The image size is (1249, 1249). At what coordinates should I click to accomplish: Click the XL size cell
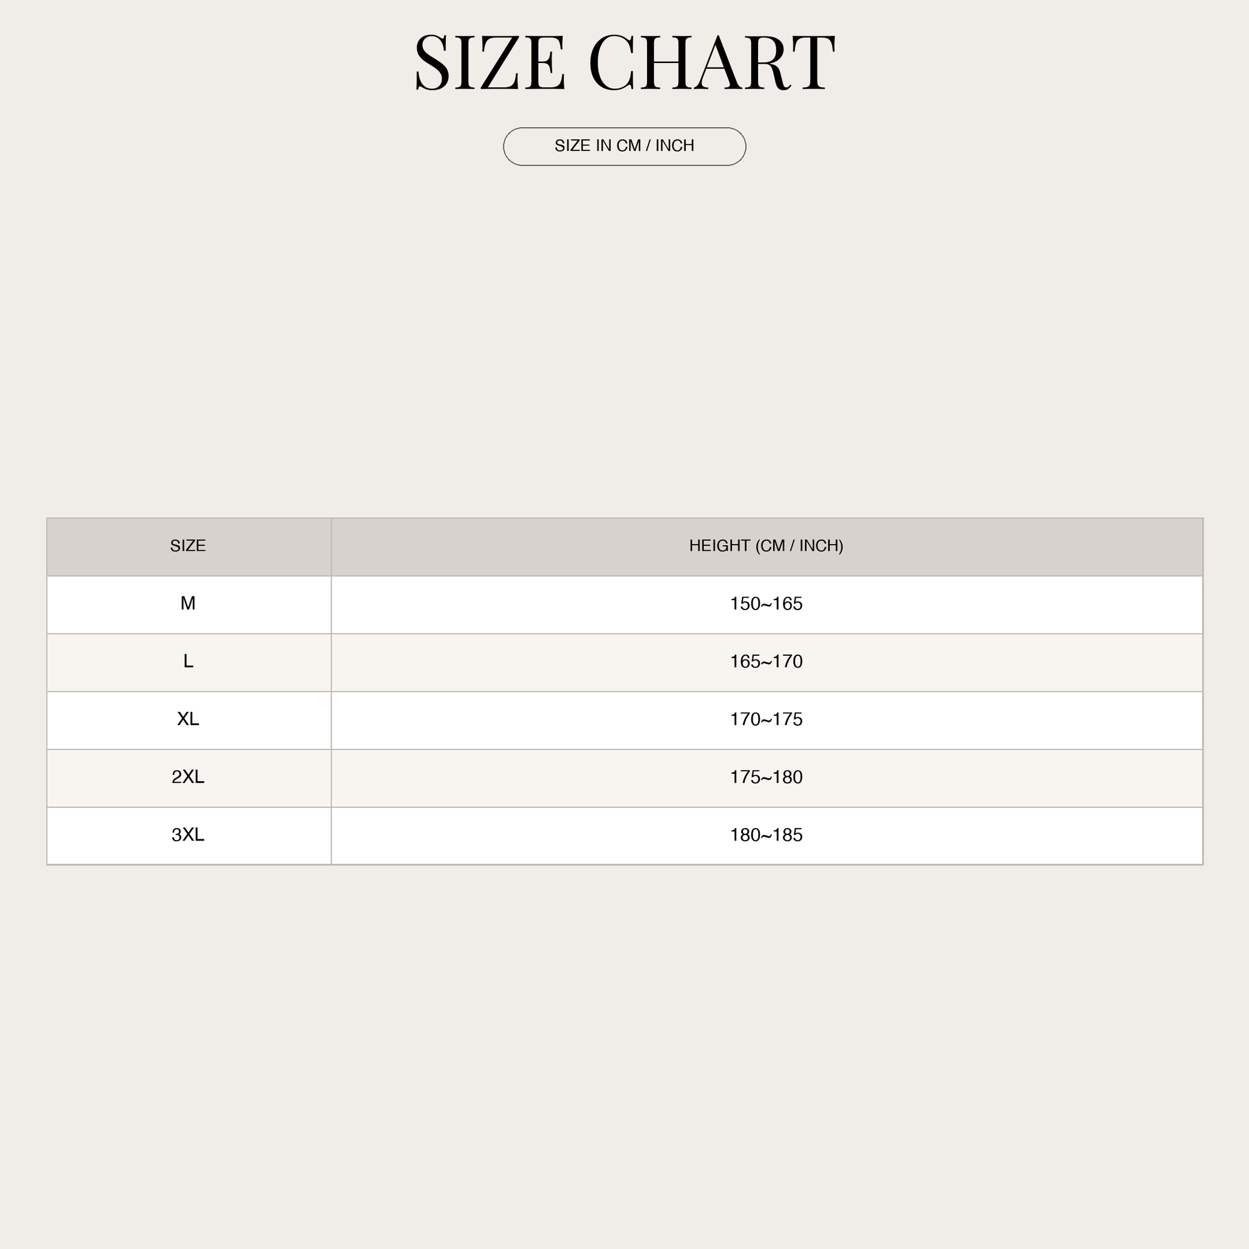point(189,720)
